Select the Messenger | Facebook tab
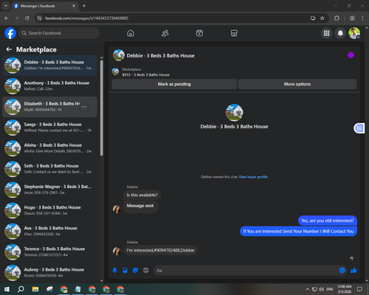The image size is (369, 295). (x=45, y=6)
